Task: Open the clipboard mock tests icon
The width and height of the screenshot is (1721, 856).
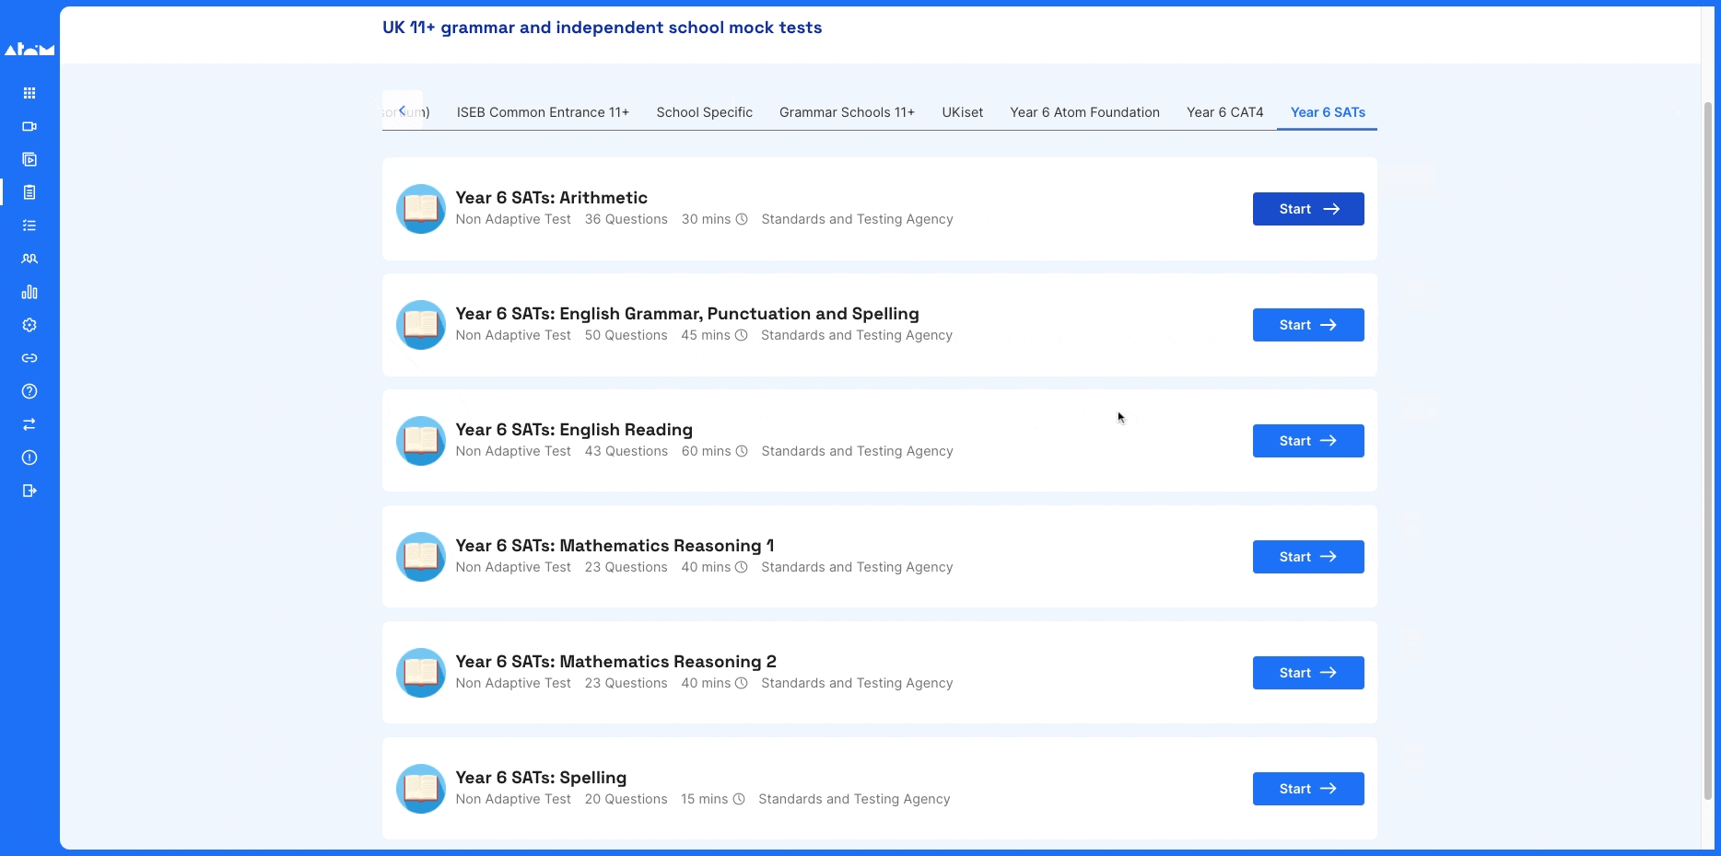Action: tap(29, 192)
